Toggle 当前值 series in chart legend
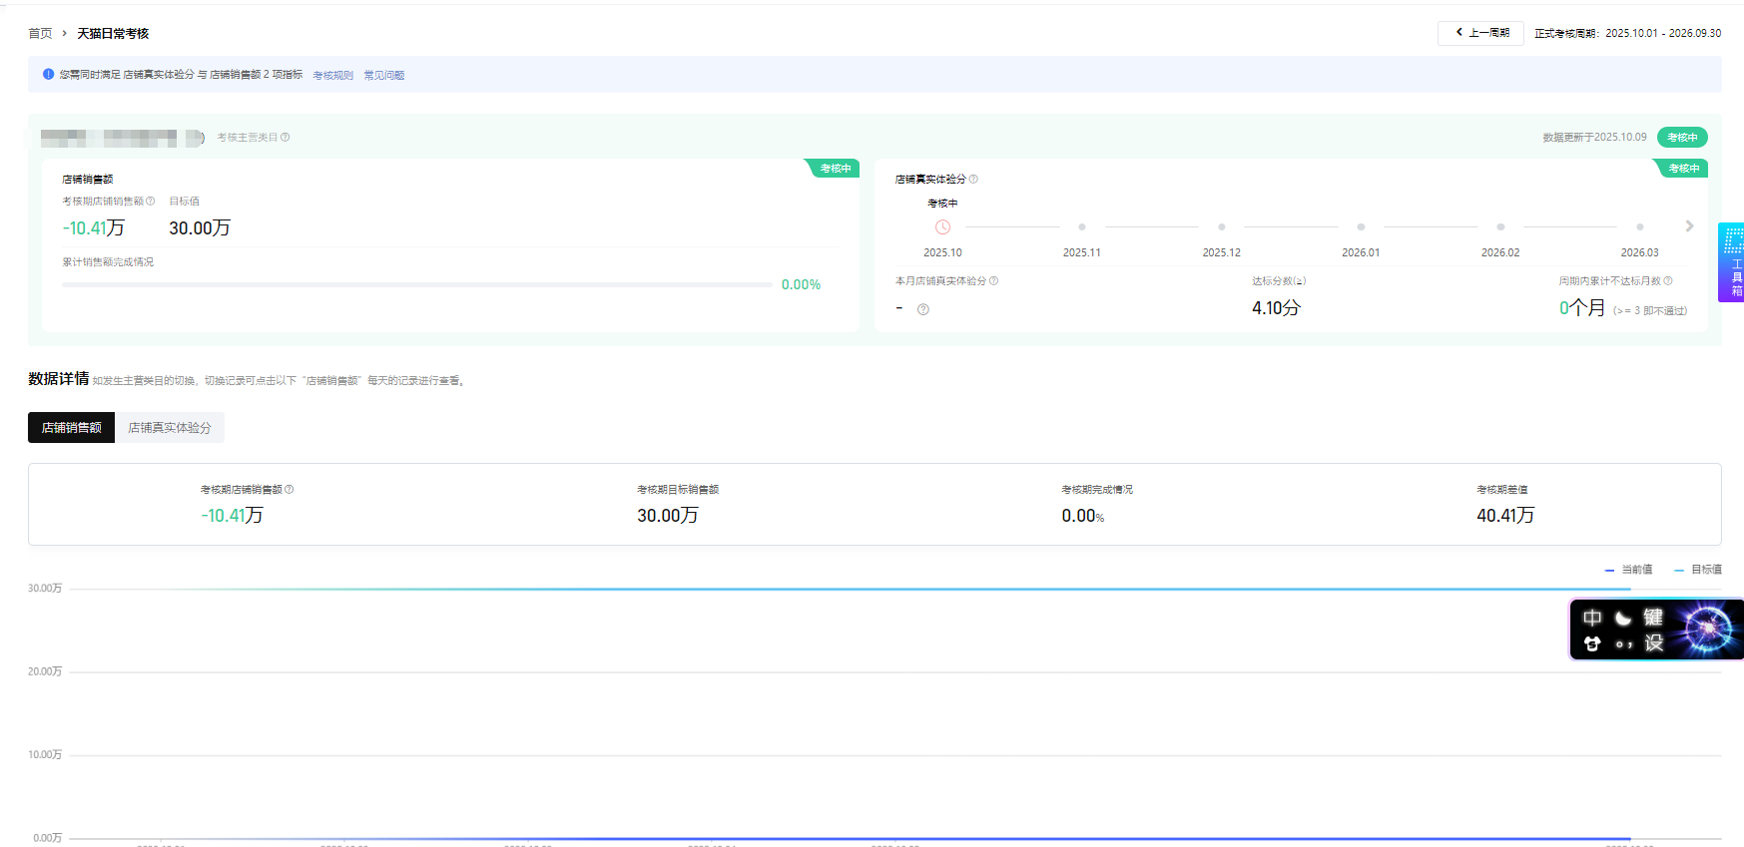Screen dimensions: 1744x847 1628,570
